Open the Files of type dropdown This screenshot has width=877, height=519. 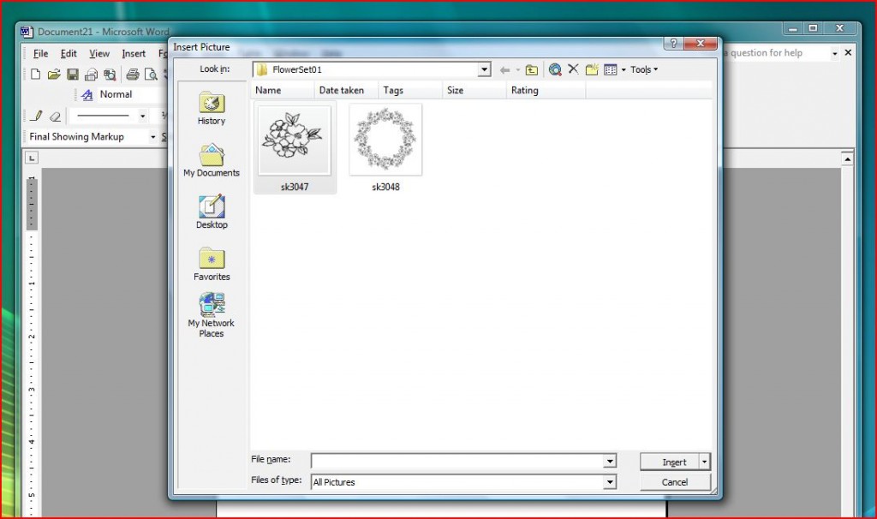pos(610,482)
